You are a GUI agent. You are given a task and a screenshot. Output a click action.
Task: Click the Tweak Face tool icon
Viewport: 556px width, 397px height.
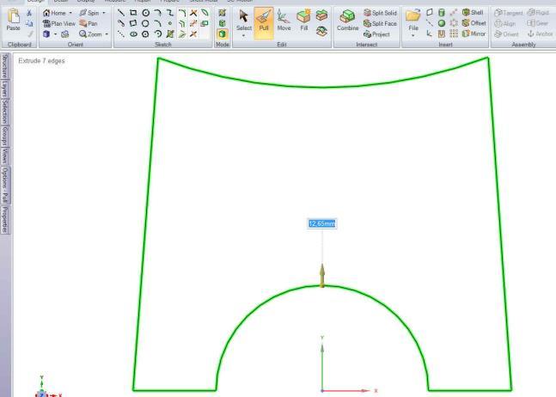pyautogui.click(x=321, y=31)
